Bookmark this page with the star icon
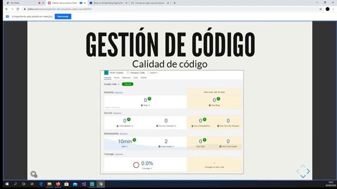The width and height of the screenshot is (337, 189). [x=321, y=9]
